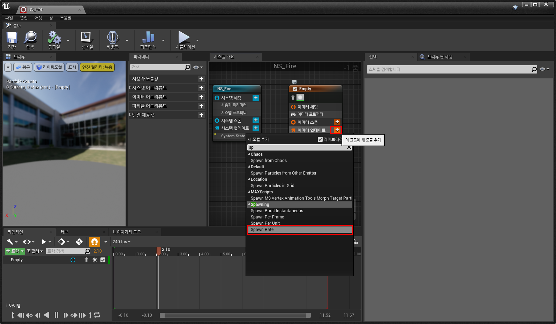Click the auto-key icon in timeline toolbar
The height and width of the screenshot is (324, 556).
click(79, 241)
